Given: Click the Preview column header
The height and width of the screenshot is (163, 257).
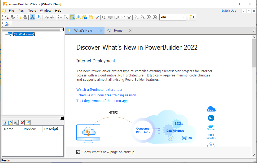Looking at the screenshot, I should (x=32, y=129).
